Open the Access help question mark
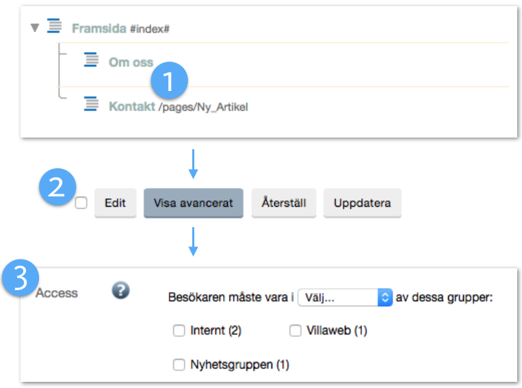The width and height of the screenshot is (522, 388). (x=120, y=291)
